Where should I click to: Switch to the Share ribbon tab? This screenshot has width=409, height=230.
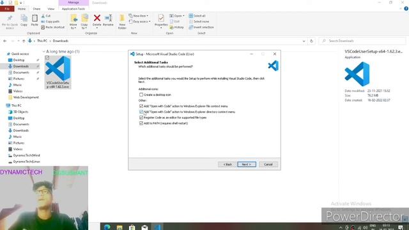[36, 9]
